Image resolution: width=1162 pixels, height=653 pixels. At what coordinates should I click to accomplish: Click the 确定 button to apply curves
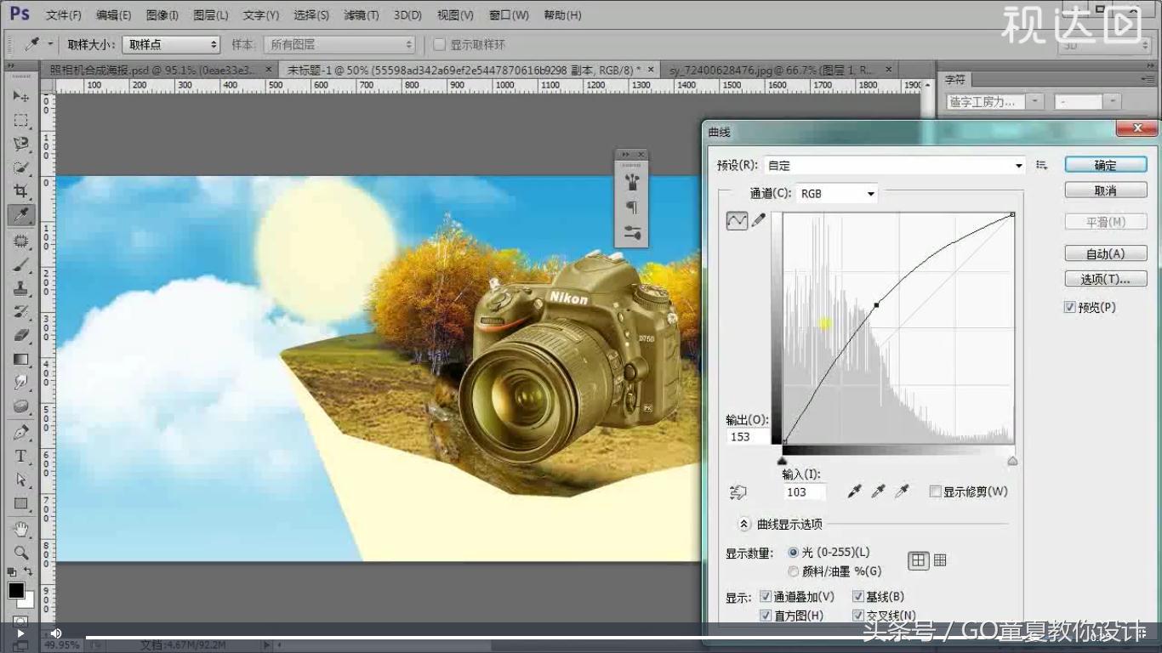(1105, 164)
